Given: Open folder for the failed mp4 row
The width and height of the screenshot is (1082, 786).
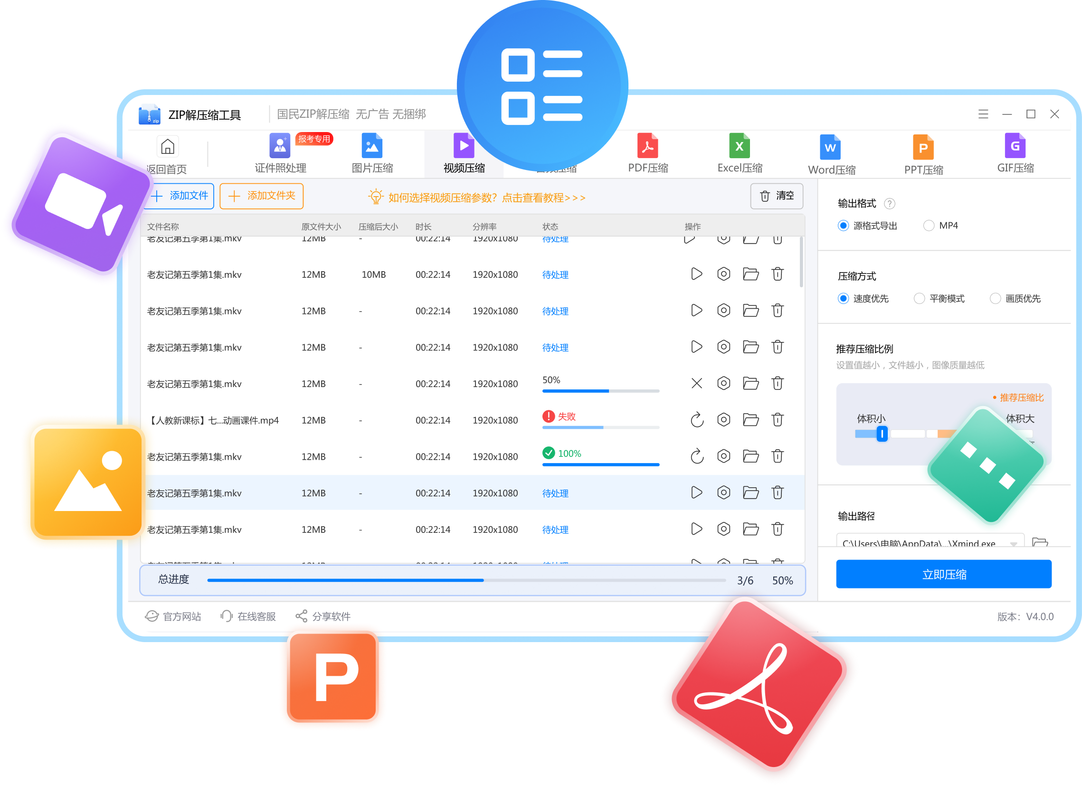Looking at the screenshot, I should [751, 420].
